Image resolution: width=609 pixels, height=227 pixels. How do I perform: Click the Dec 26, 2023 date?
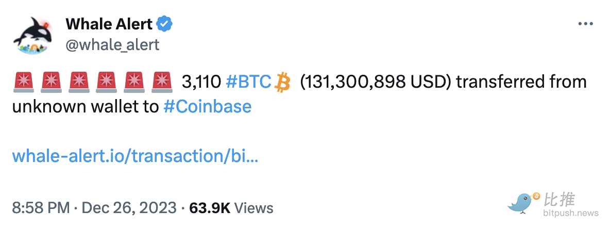129,208
